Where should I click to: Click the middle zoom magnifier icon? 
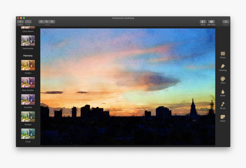[47, 22]
